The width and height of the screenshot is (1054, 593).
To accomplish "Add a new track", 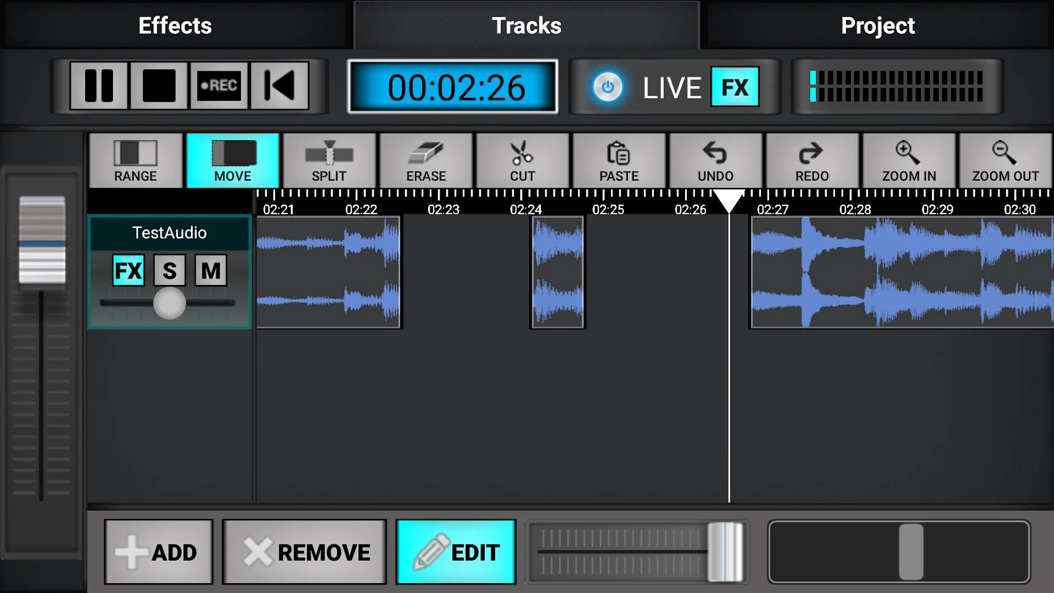I will pyautogui.click(x=159, y=552).
